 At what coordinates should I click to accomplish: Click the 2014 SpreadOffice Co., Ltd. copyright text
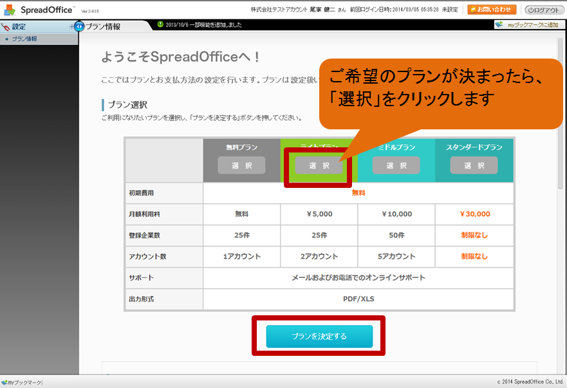click(530, 382)
